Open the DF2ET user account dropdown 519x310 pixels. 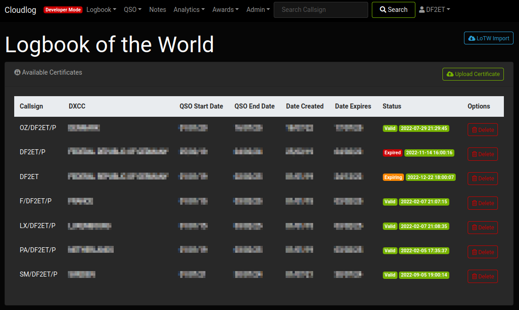[434, 10]
